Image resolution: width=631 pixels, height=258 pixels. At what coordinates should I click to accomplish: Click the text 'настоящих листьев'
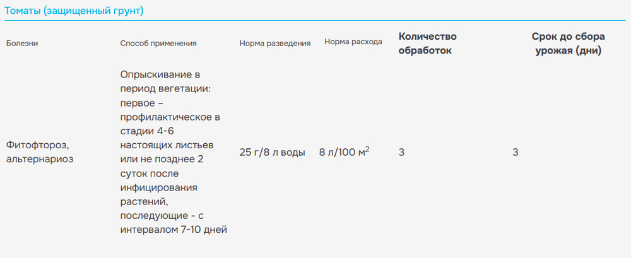167,145
